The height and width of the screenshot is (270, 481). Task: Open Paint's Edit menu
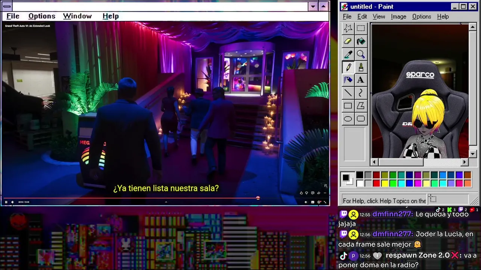pyautogui.click(x=362, y=16)
